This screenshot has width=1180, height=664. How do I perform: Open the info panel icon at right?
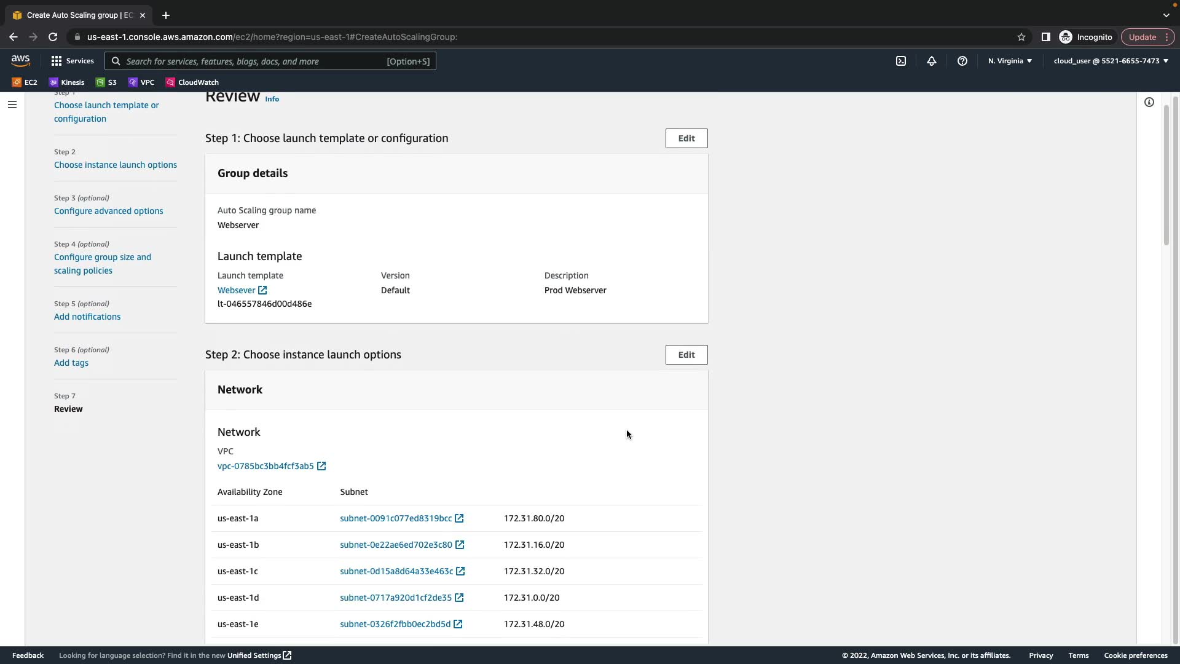[x=1149, y=103]
